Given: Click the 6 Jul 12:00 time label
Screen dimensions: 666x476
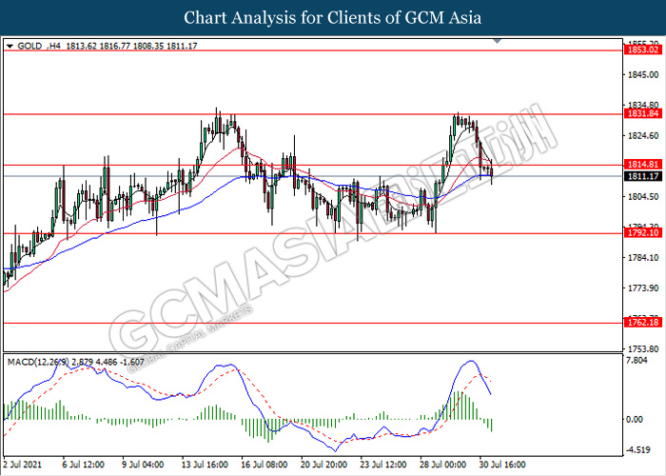Looking at the screenshot, I should click(84, 465).
